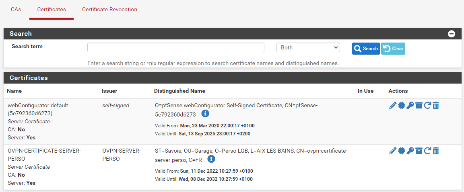This screenshot has width=464, height=192.
Task: Show info for the ovpn-certificate-server-perso DN
Action: (x=211, y=159)
